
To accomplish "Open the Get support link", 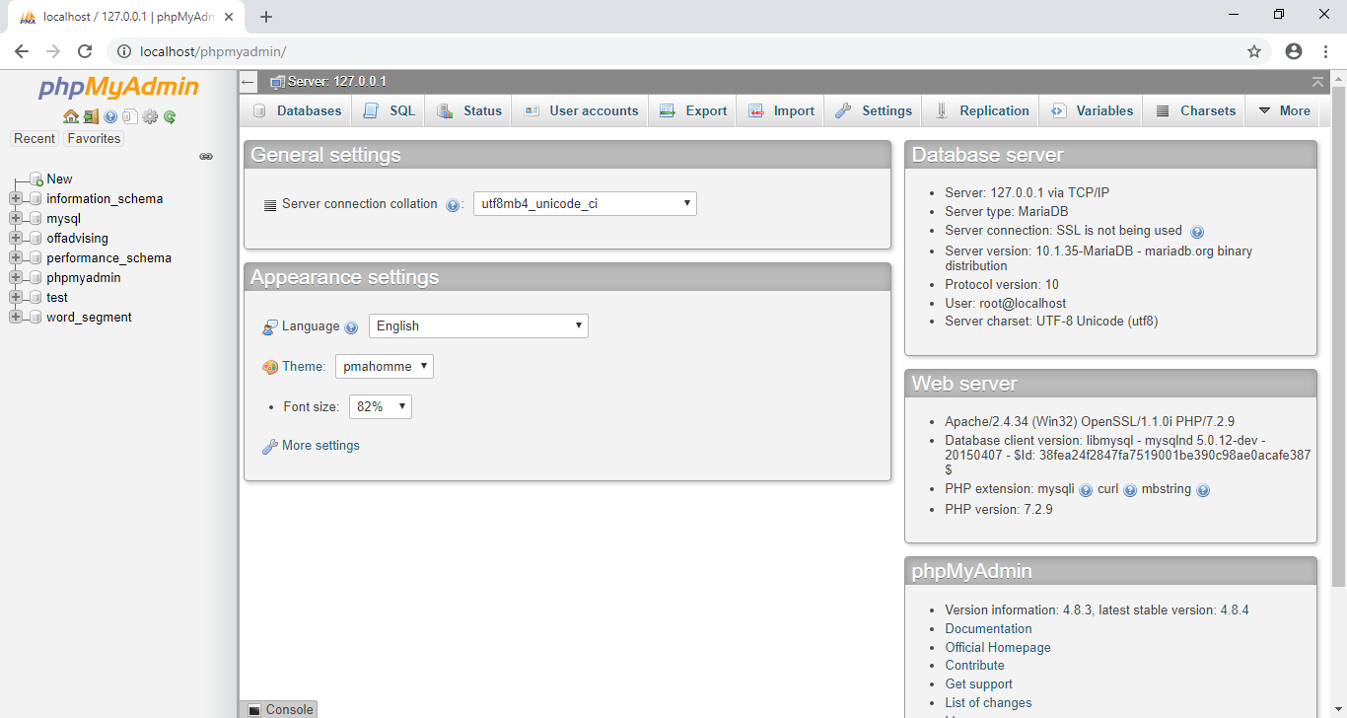I will click(x=978, y=684).
